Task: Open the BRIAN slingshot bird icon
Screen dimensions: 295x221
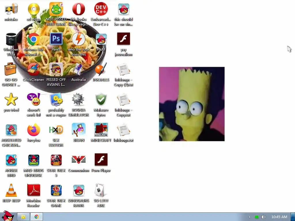Action: [x=79, y=130]
